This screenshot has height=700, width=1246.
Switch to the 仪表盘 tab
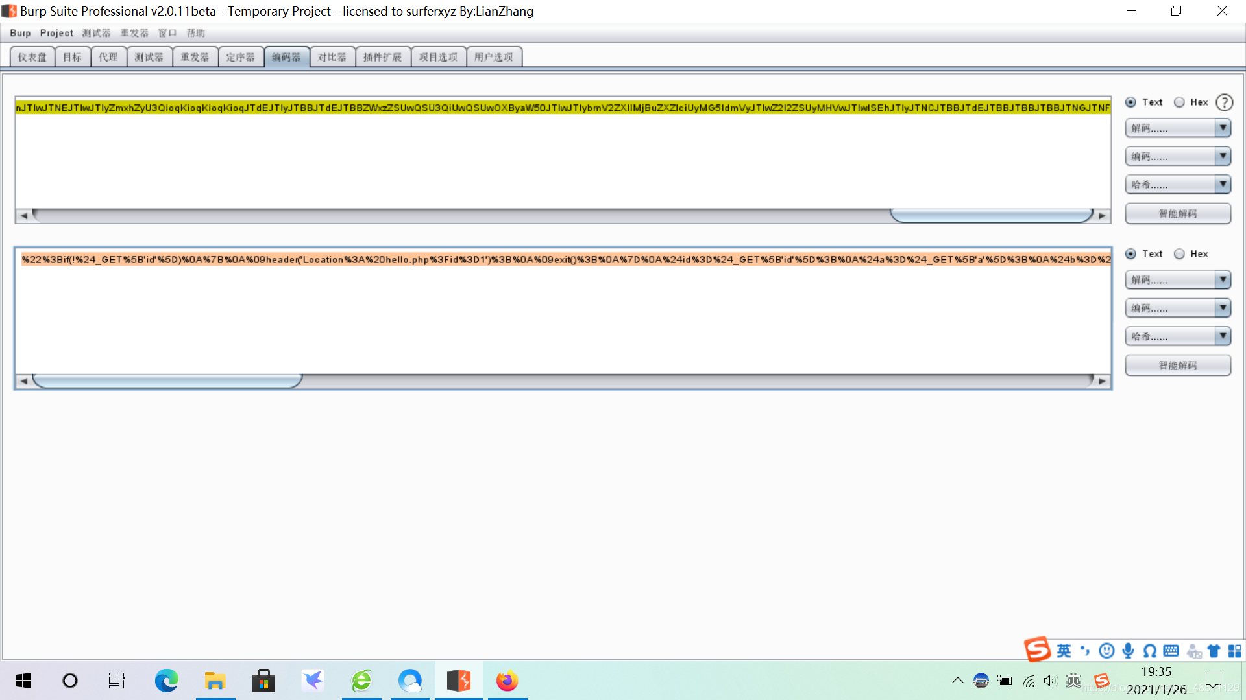click(32, 57)
